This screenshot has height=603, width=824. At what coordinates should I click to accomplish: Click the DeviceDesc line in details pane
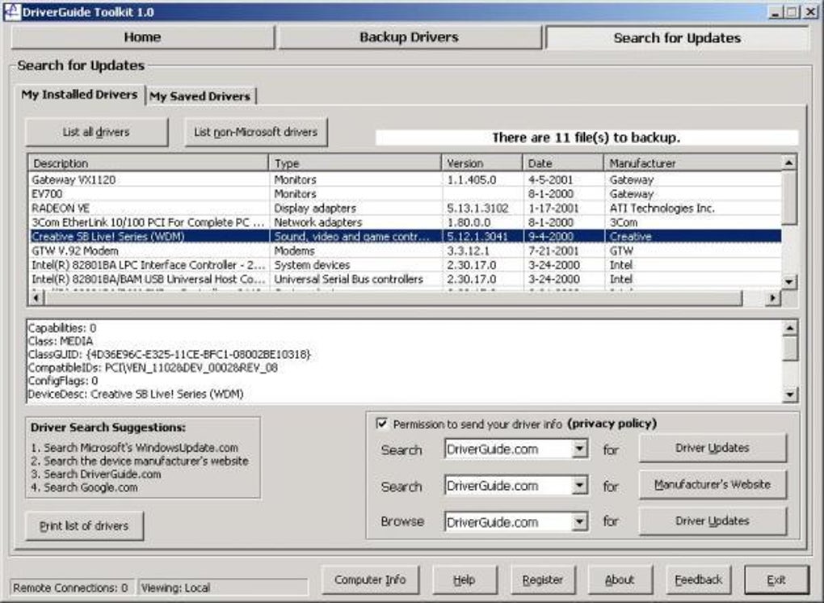coord(136,394)
